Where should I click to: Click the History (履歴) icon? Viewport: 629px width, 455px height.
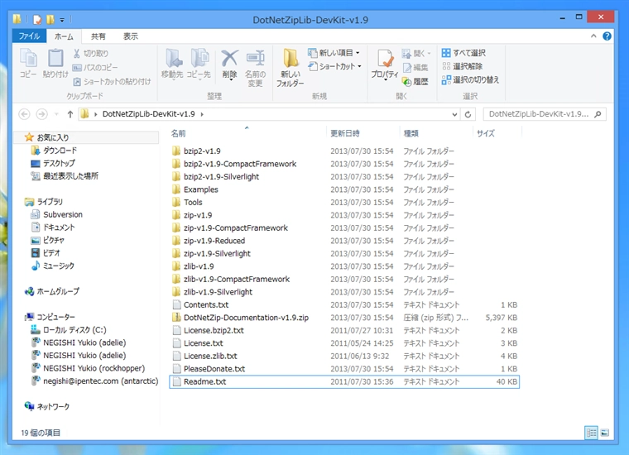coord(415,82)
